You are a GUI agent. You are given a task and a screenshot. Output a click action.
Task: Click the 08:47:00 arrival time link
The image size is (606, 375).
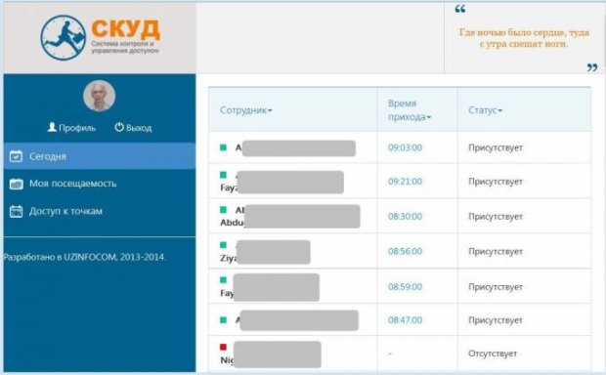coord(405,319)
